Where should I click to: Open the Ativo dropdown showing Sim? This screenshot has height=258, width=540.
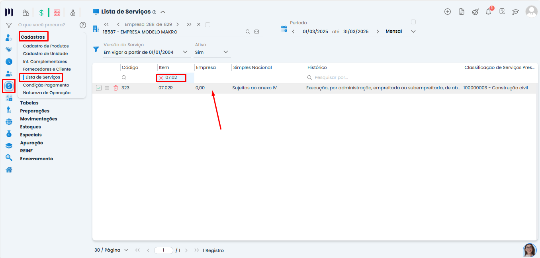click(x=226, y=52)
